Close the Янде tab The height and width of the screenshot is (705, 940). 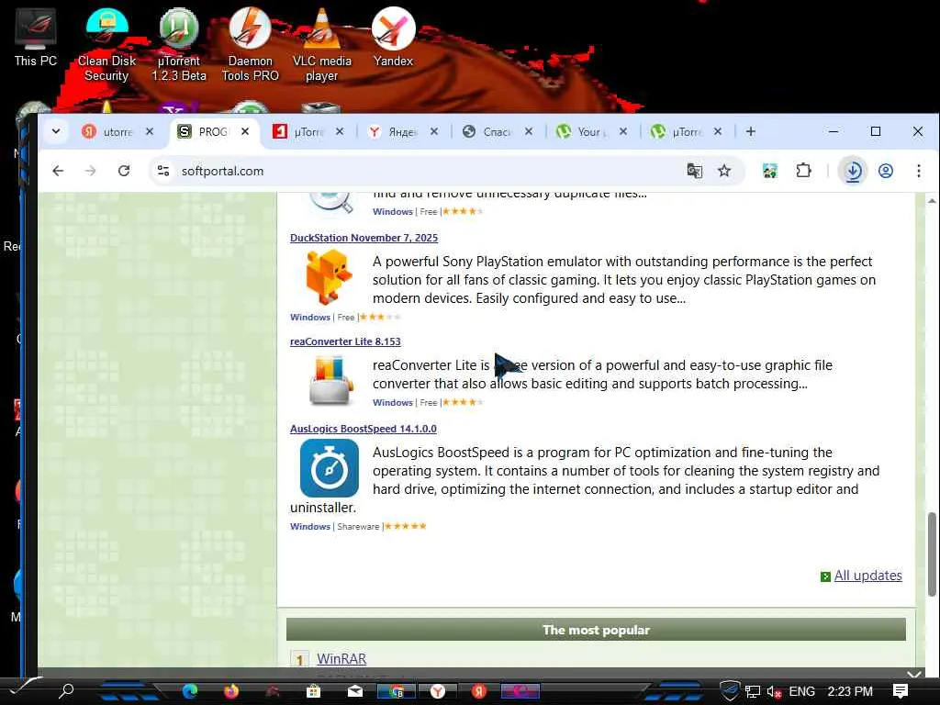point(434,131)
